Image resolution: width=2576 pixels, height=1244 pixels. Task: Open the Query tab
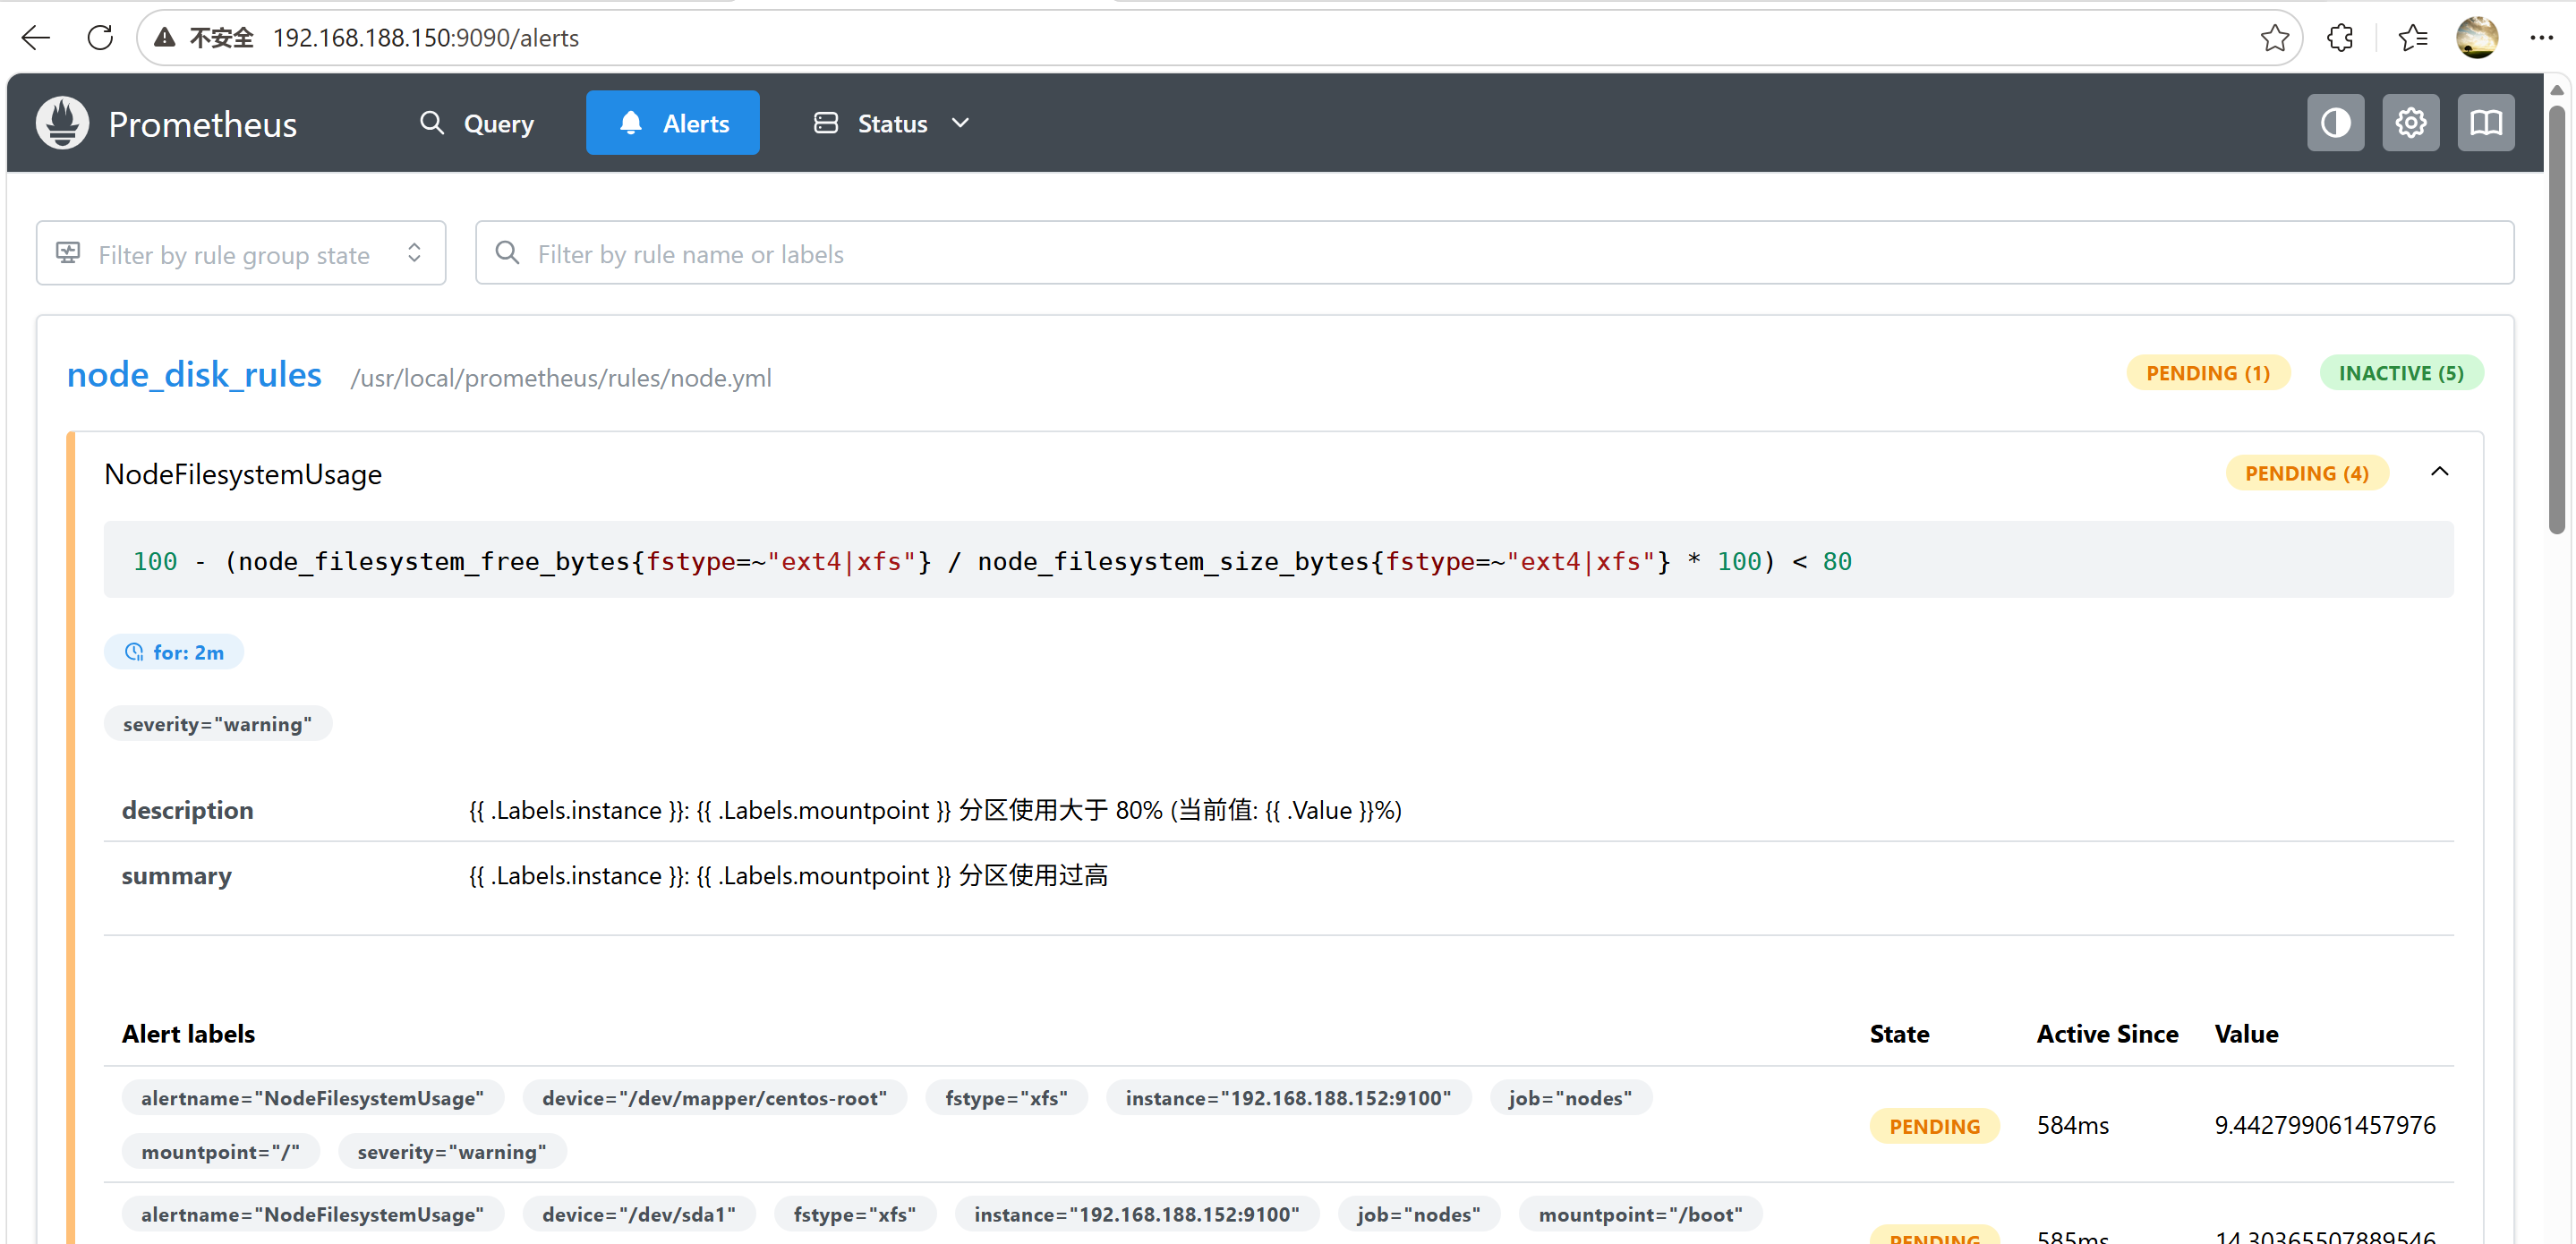477,123
